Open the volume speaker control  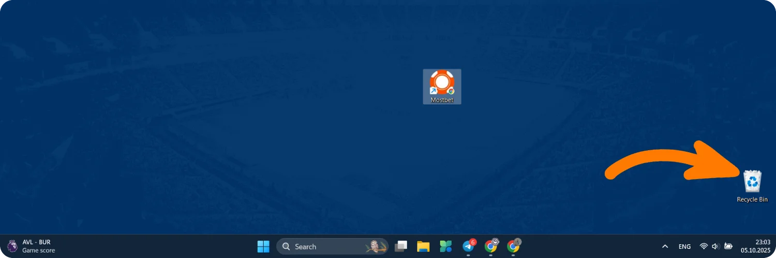pos(716,247)
